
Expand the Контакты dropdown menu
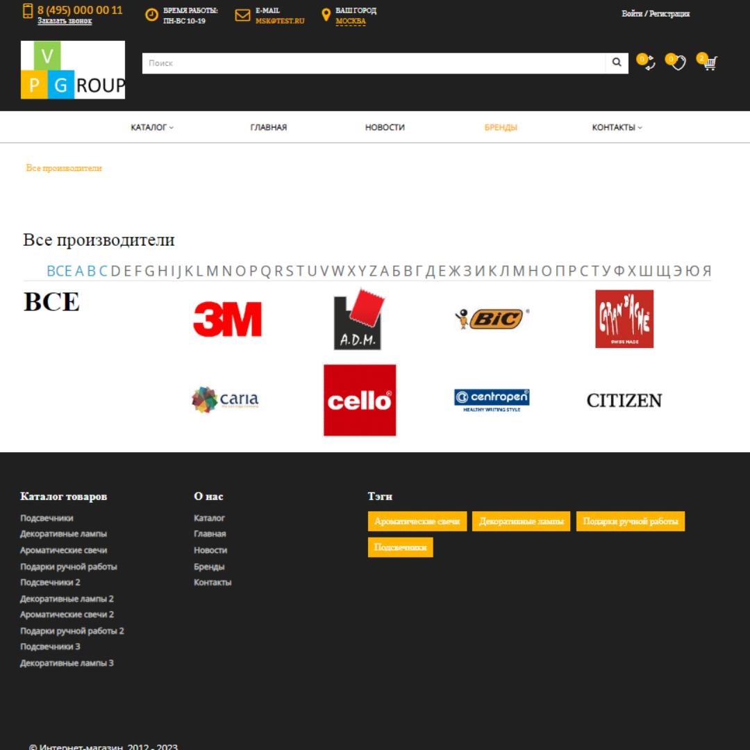tap(617, 128)
